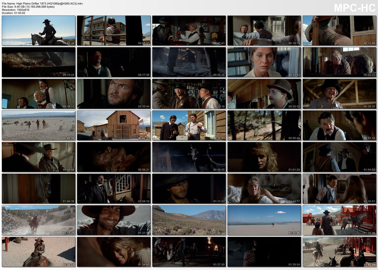Open the thumbnail at 00:33:18
The width and height of the screenshot is (378, 270).
pyautogui.click(x=189, y=94)
